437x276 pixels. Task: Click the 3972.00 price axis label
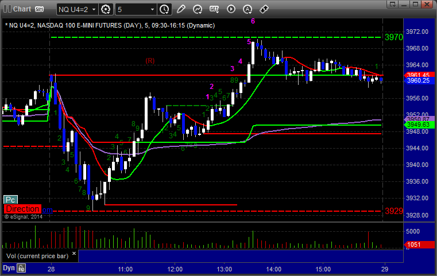417,32
